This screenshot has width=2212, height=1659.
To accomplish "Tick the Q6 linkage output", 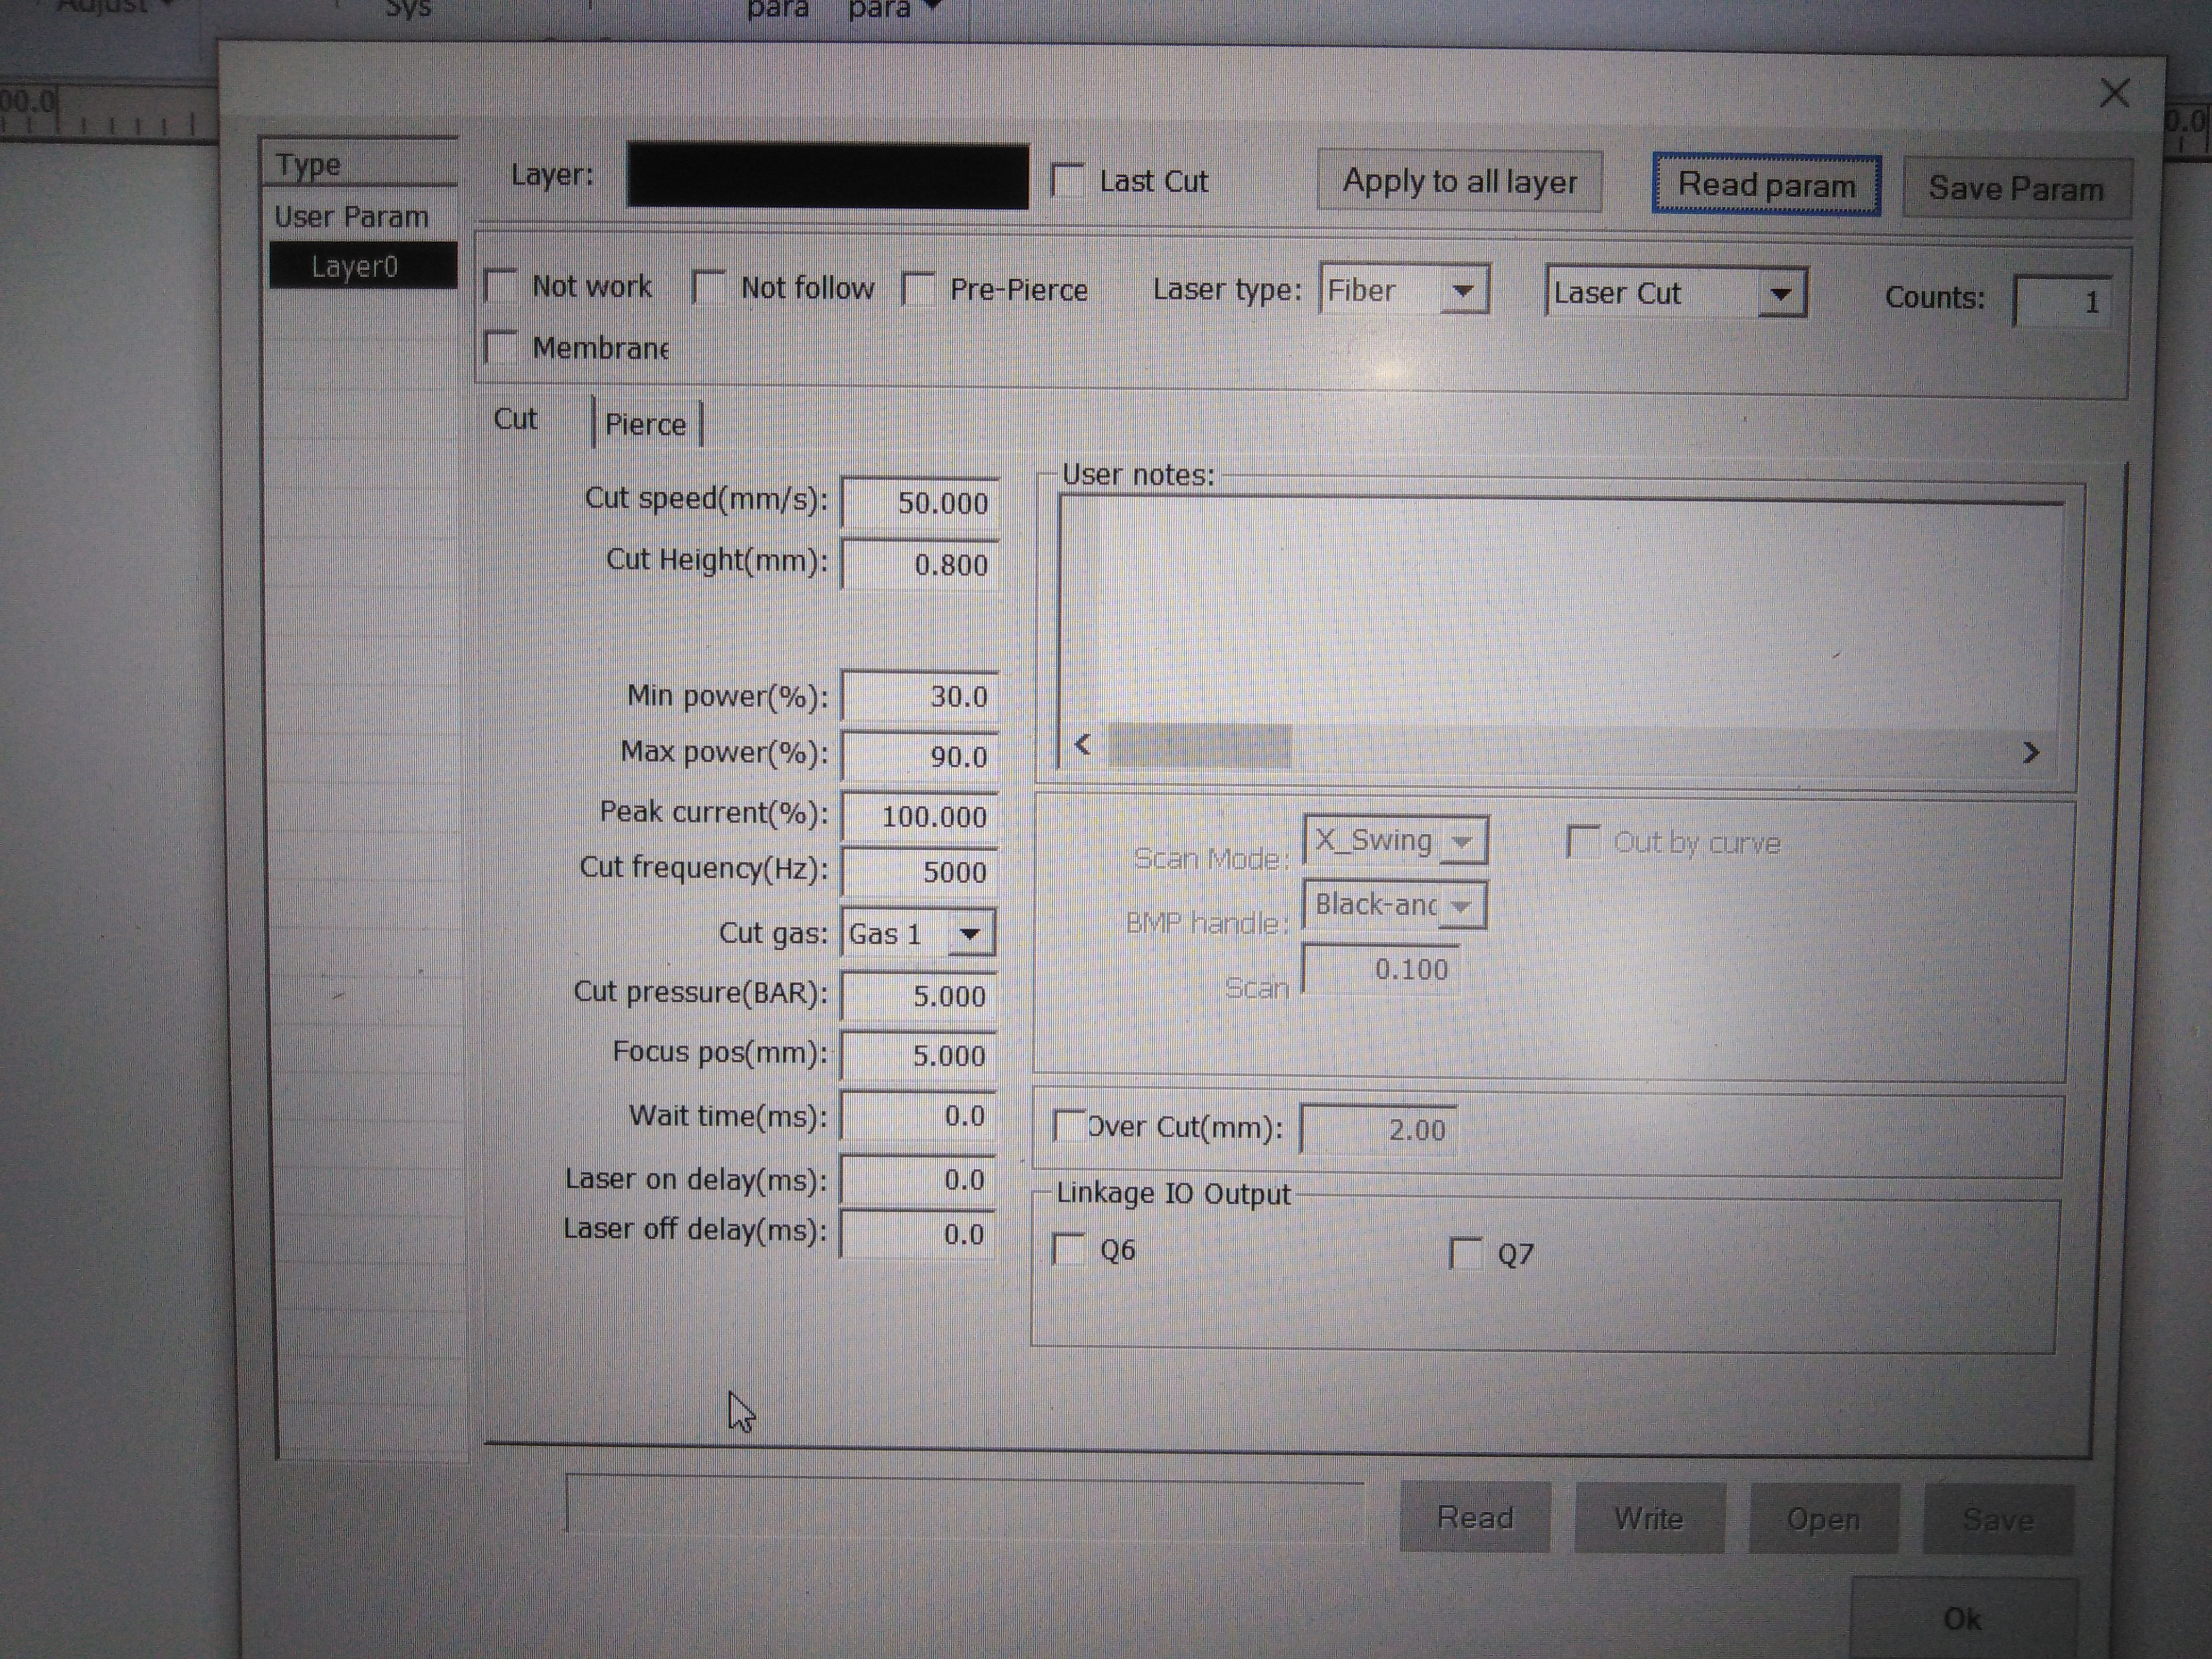I will (x=1069, y=1249).
